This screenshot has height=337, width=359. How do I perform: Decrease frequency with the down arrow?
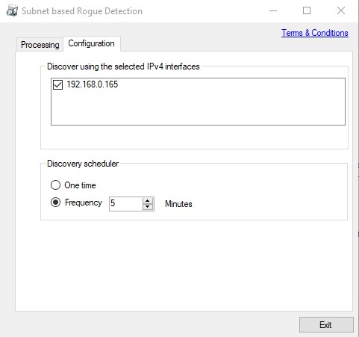point(148,207)
